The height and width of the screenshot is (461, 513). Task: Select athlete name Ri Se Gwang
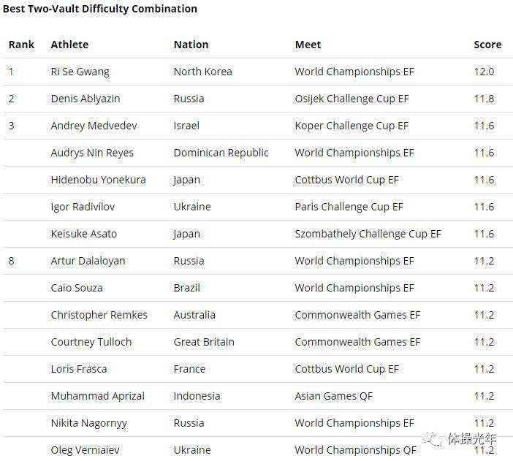(x=80, y=72)
